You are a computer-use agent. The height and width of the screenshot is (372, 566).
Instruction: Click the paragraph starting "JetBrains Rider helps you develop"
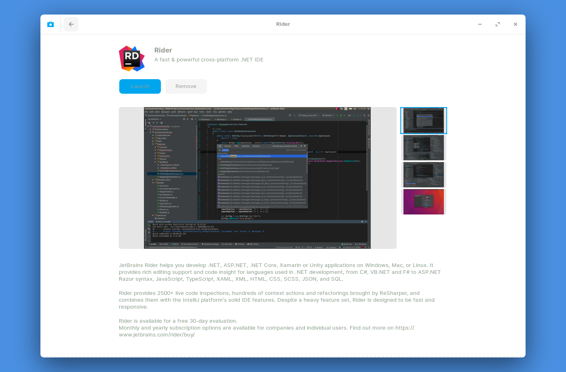280,272
